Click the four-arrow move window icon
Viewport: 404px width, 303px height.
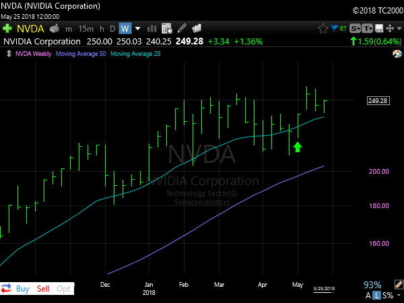click(x=390, y=28)
